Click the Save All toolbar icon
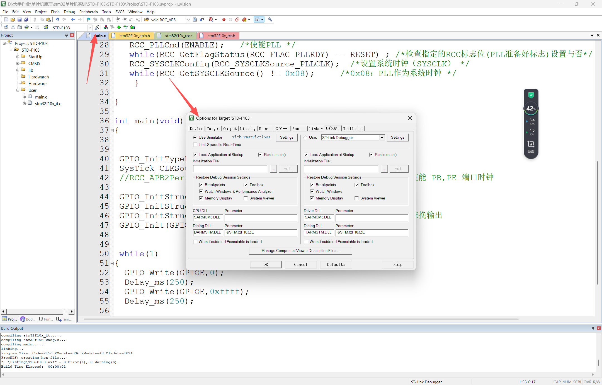 26,20
